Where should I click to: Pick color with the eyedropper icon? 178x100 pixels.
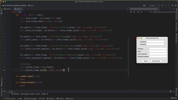click(151, 12)
